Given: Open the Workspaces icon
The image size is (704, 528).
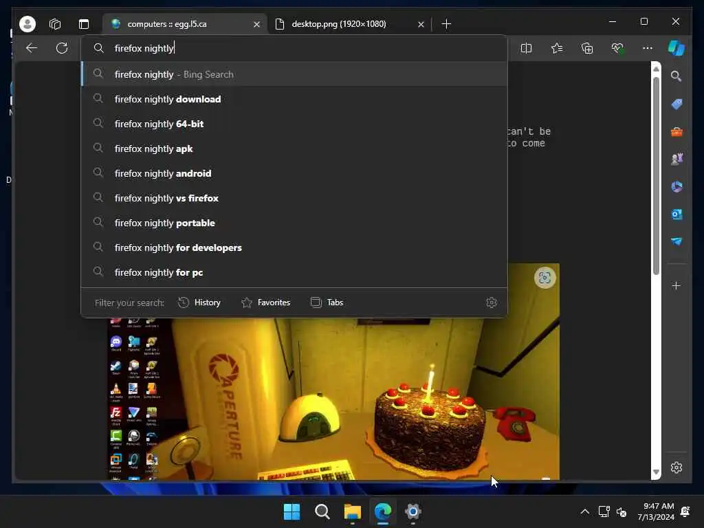Looking at the screenshot, I should pos(55,24).
